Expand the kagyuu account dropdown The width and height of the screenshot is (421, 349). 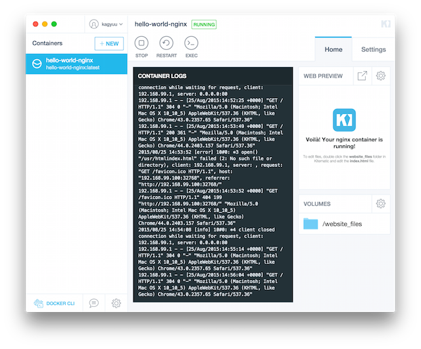107,24
